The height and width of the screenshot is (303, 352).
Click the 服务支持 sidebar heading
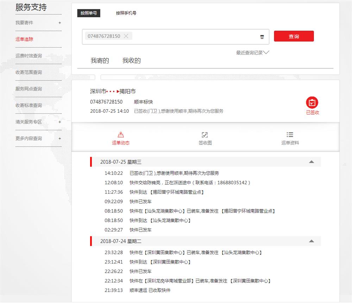coord(31,7)
